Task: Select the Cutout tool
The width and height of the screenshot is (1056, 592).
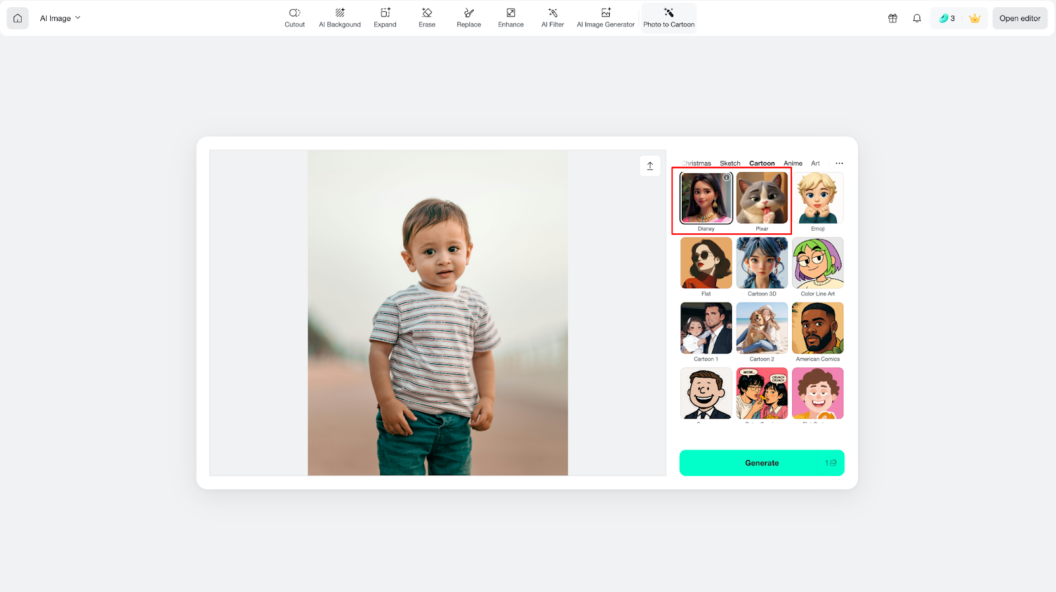Action: 294,18
